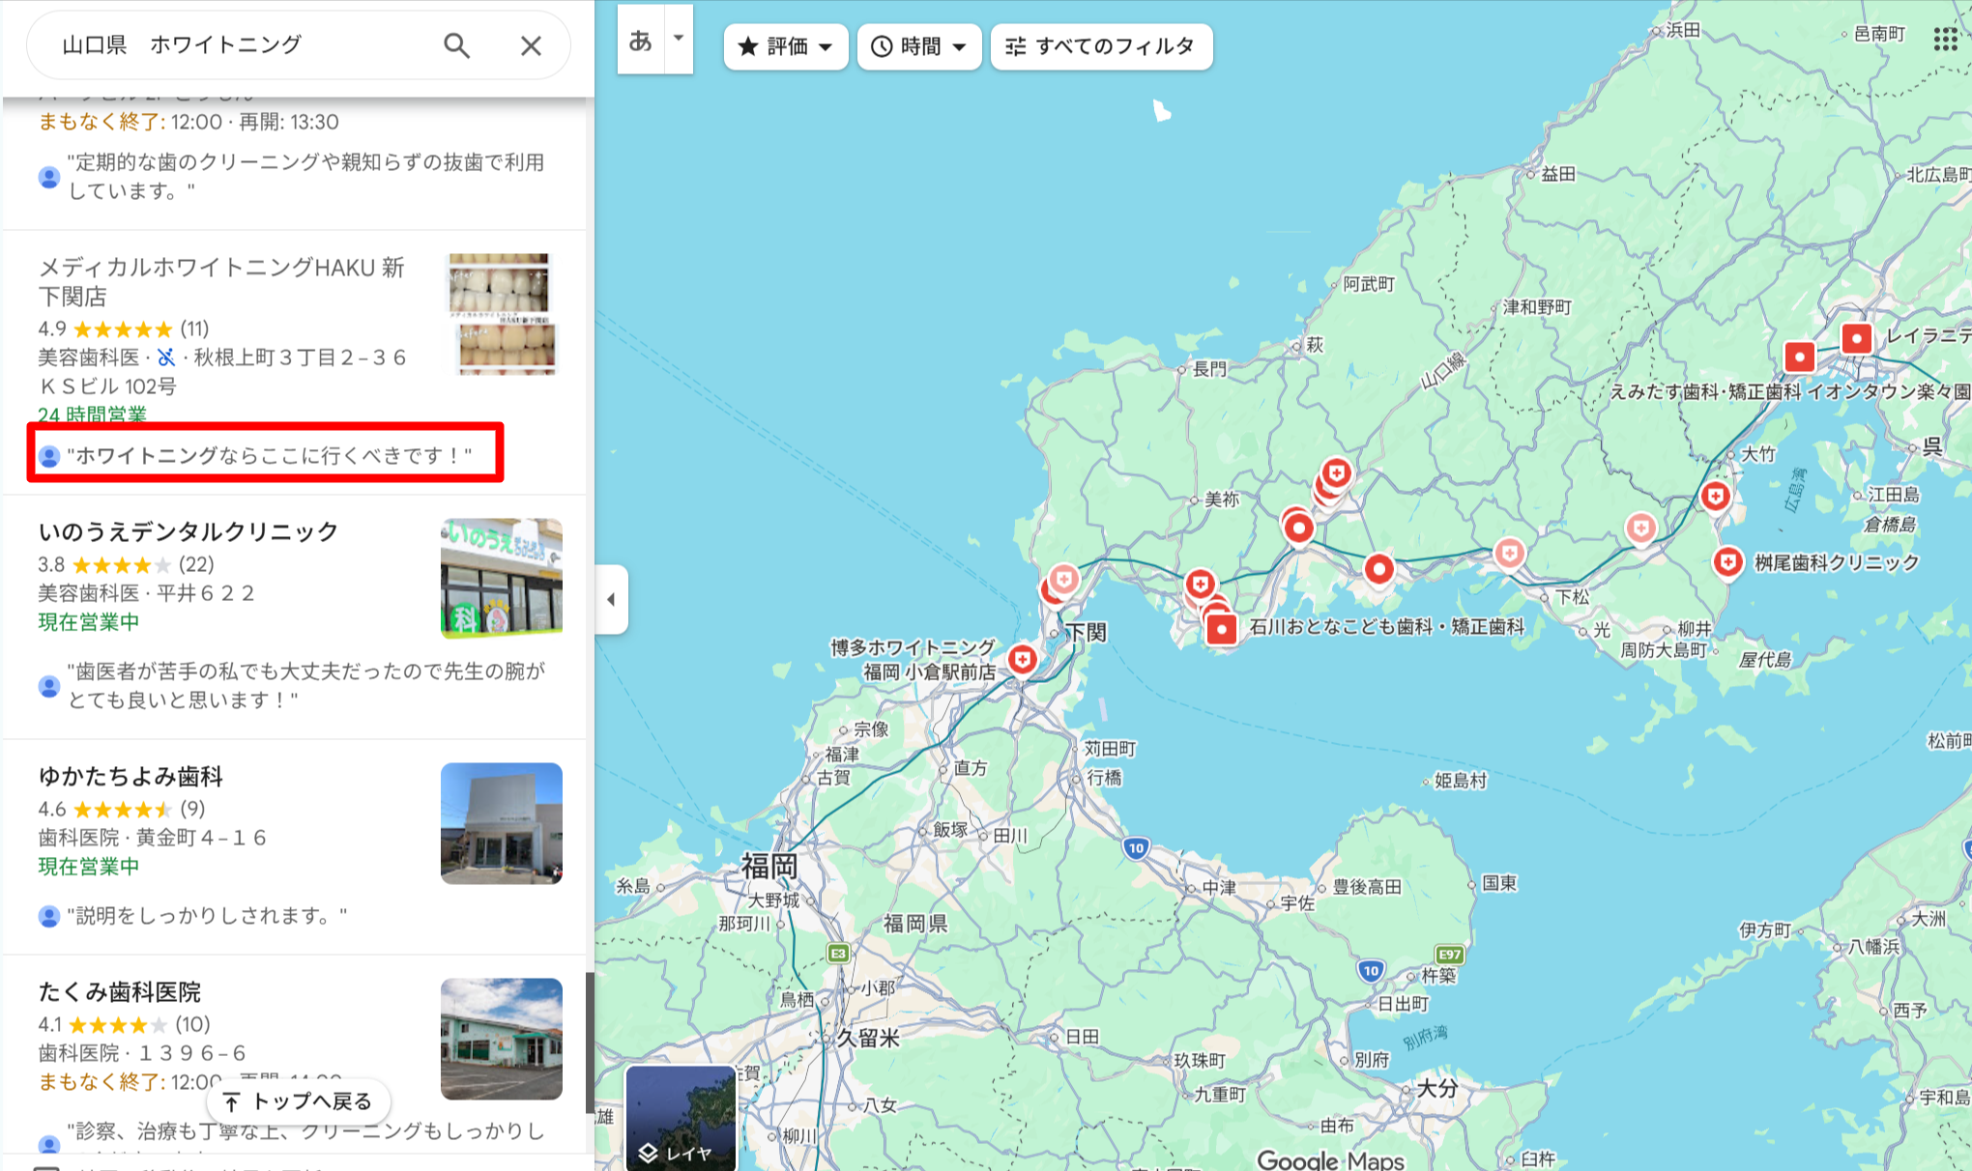Click the 現在営業中 status of いのうえデンタルクリニック
The height and width of the screenshot is (1171, 1972).
pos(89,622)
